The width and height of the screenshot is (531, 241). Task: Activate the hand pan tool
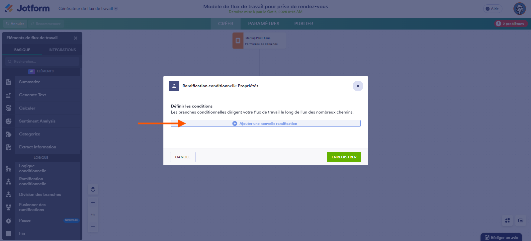click(x=93, y=189)
